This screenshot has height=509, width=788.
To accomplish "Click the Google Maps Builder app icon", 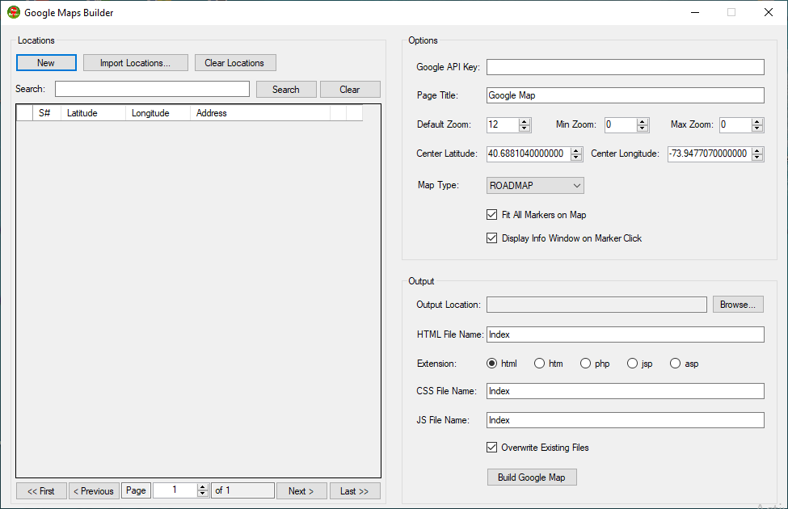I will coord(13,13).
